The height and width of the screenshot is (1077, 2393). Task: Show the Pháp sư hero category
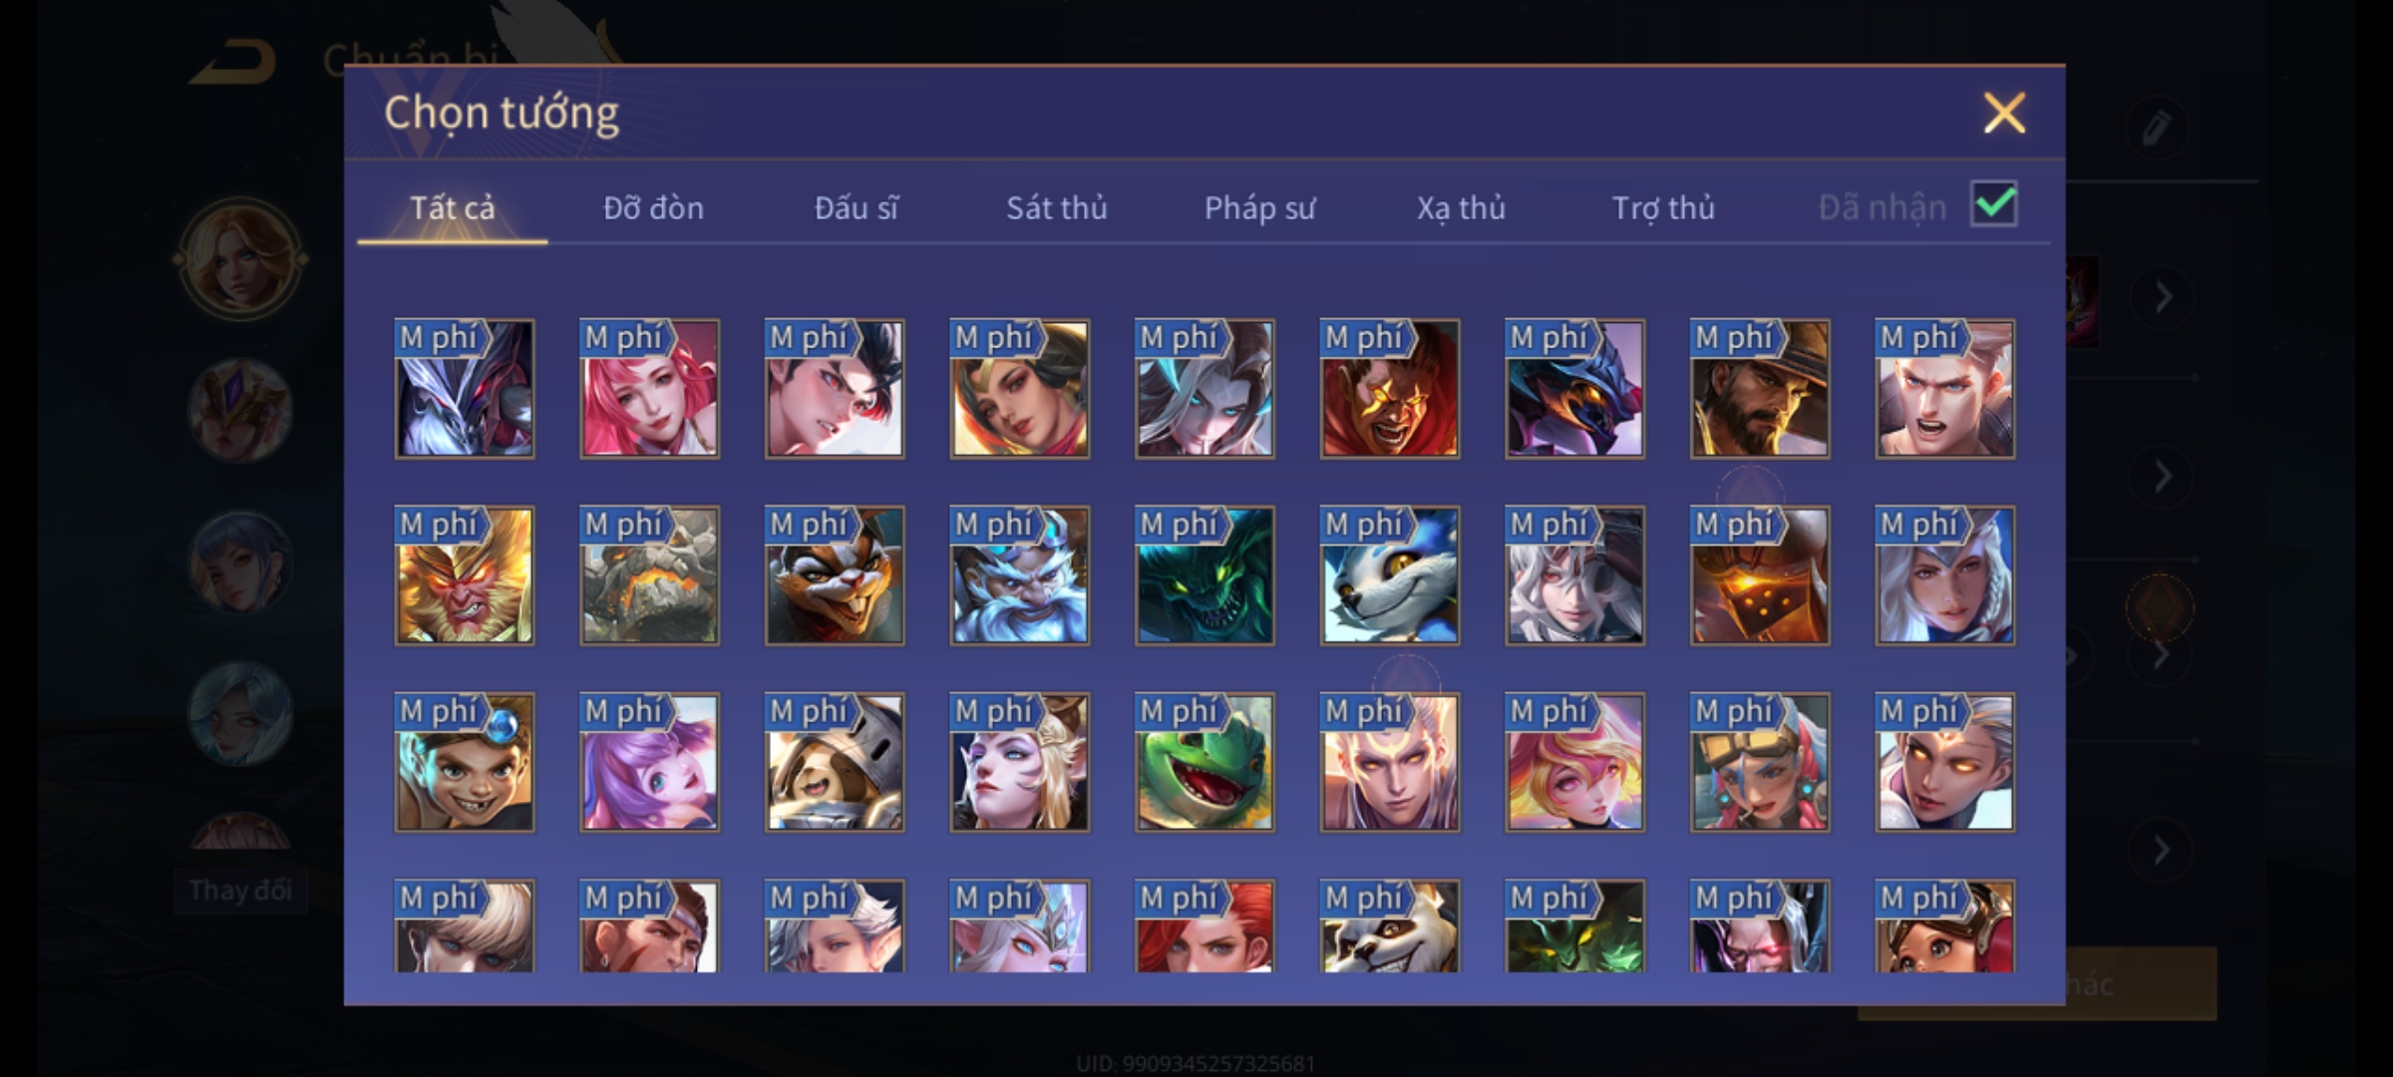(x=1259, y=207)
